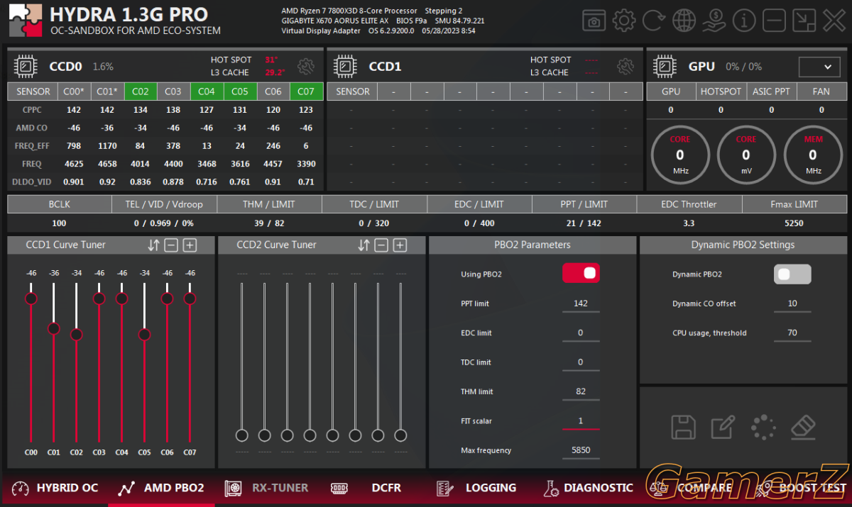Click the EDC Throttler value 3.3
Viewport: 852px width, 507px height.
[x=689, y=223]
